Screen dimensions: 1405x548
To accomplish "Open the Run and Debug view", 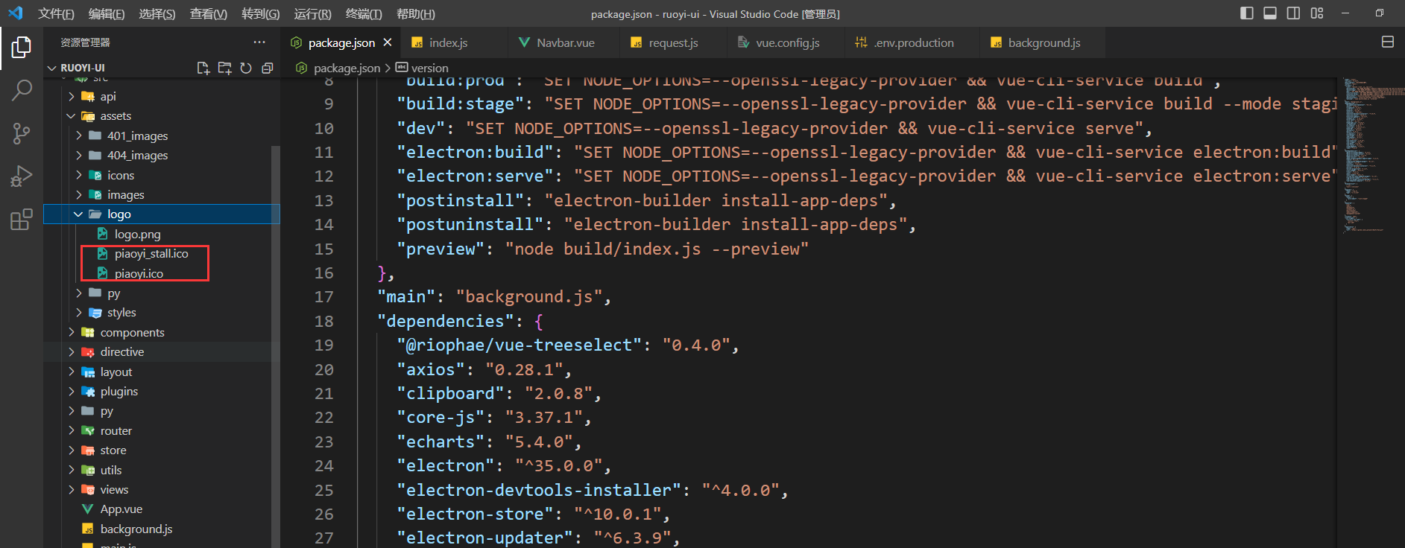I will (22, 176).
